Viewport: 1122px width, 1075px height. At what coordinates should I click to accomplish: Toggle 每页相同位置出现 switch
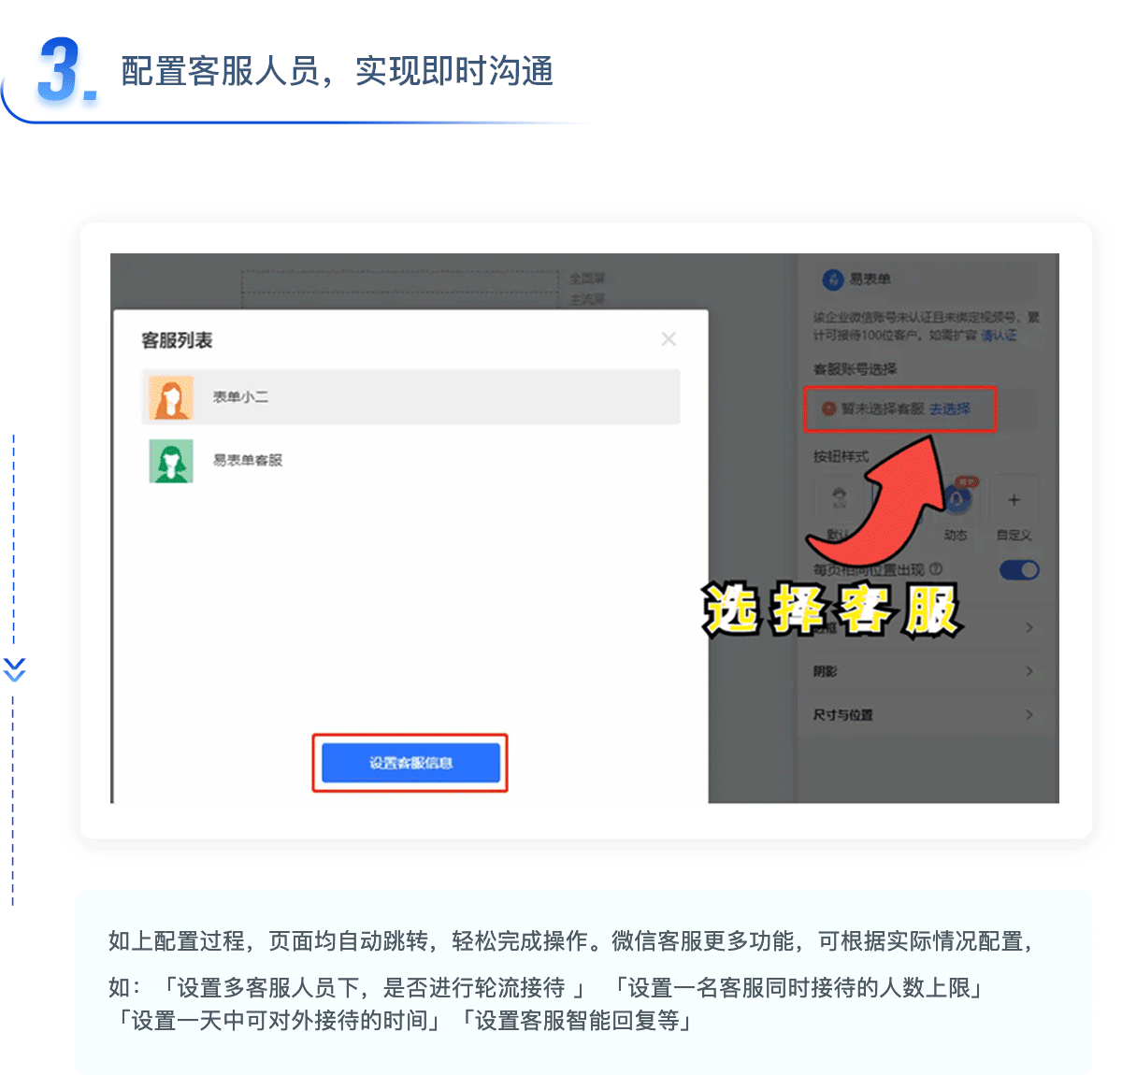(1019, 570)
